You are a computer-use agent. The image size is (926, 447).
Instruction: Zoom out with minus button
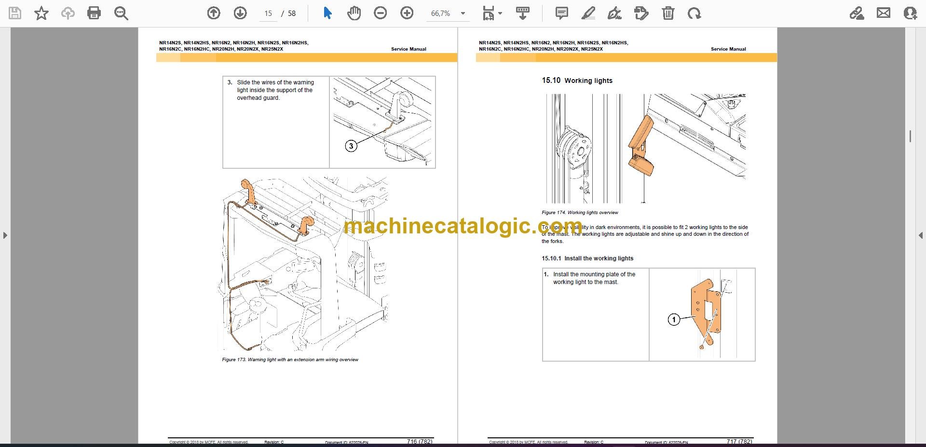(x=381, y=14)
